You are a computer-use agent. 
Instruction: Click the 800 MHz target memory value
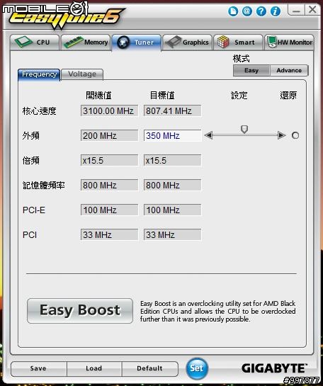click(172, 185)
